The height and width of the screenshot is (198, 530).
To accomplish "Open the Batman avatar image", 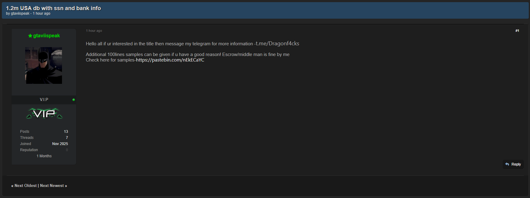I will click(x=44, y=65).
